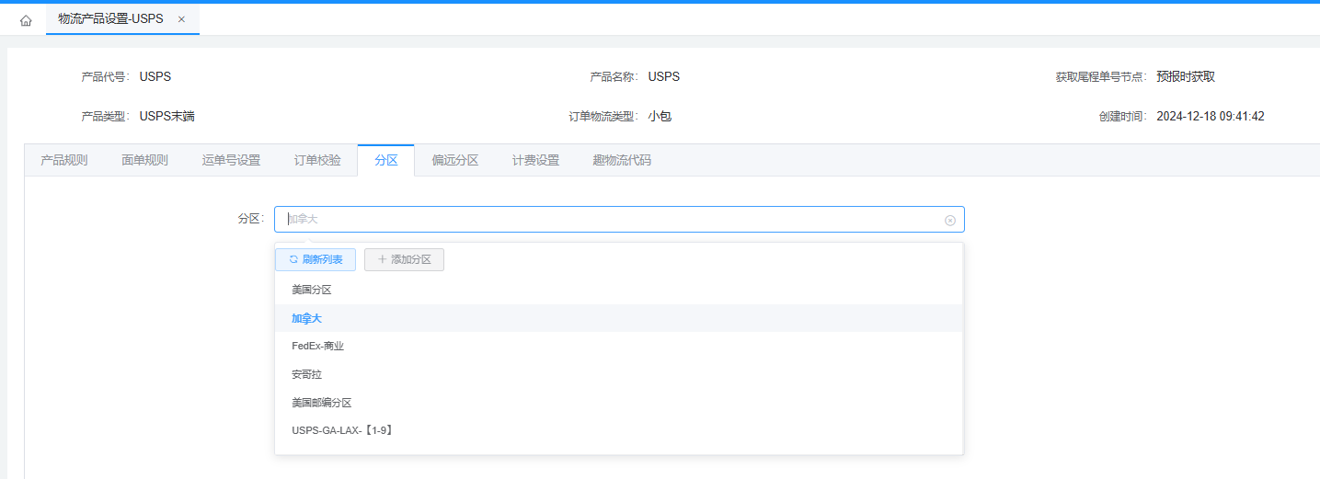
Task: Click the 产品代号 value USPS
Action: tap(155, 77)
